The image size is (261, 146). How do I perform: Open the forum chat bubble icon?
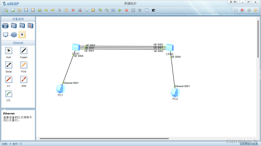coord(236,10)
